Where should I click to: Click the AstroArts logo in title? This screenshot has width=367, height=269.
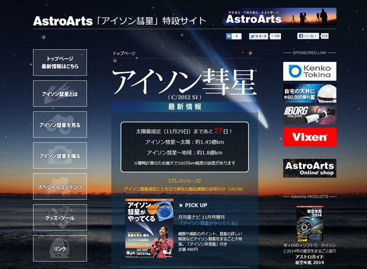pyautogui.click(x=63, y=21)
